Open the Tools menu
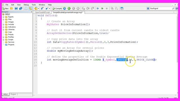 point(34,5)
